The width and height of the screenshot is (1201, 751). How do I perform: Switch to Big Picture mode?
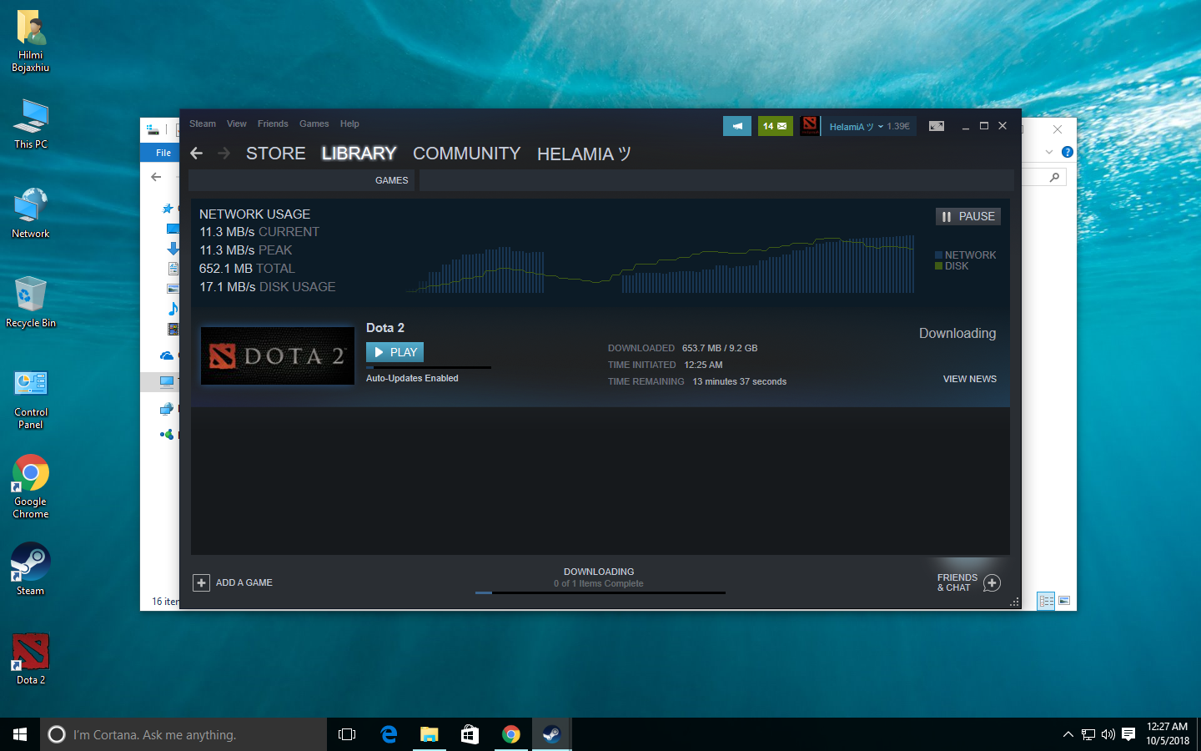click(x=937, y=126)
